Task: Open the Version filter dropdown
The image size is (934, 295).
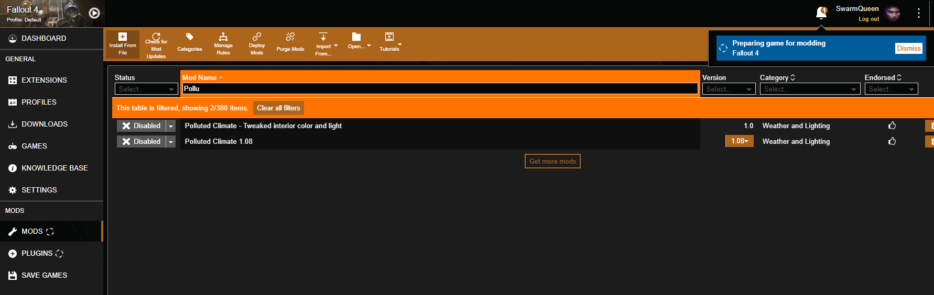Action: (x=729, y=89)
